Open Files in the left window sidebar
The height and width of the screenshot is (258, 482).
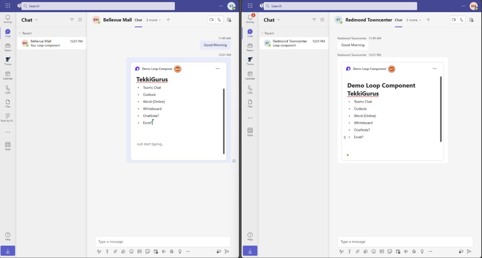click(x=8, y=104)
